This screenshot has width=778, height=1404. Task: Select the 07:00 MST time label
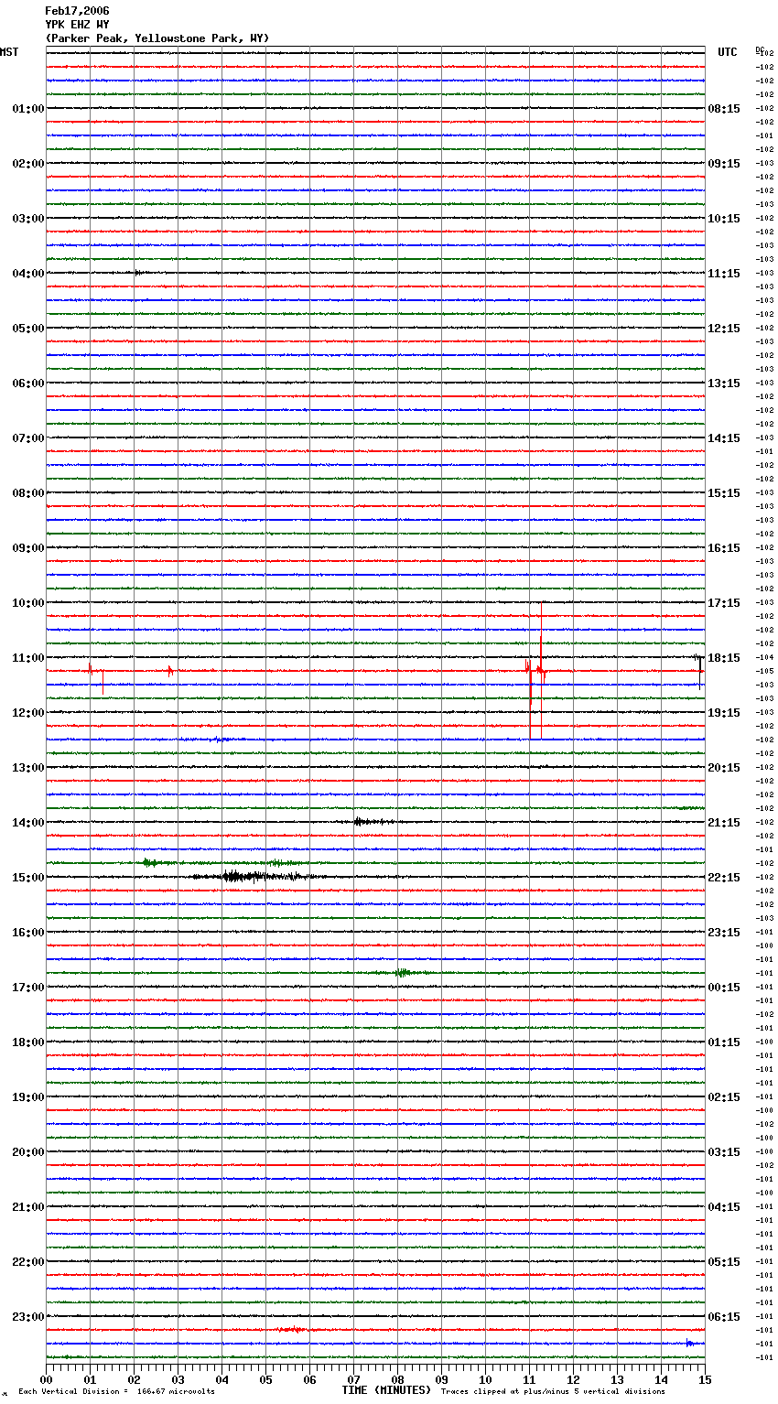pos(27,438)
